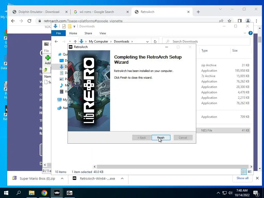
Task: Click Downloads in the breadcrumb path
Action: 121,42
